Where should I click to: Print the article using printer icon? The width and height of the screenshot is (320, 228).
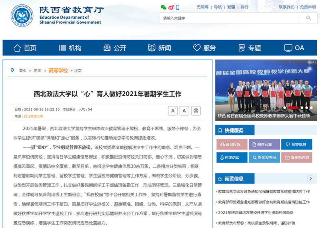(x=196, y=111)
